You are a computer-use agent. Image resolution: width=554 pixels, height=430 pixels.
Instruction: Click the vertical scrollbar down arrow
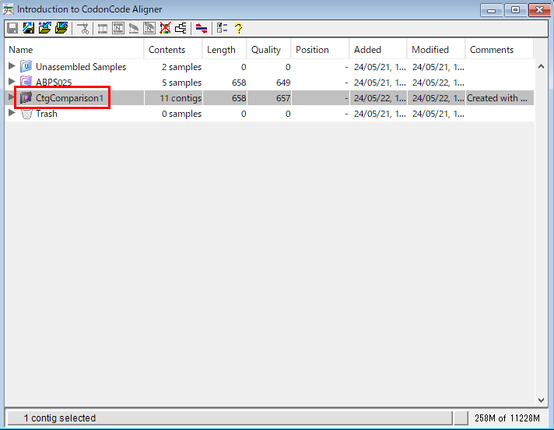pos(542,400)
